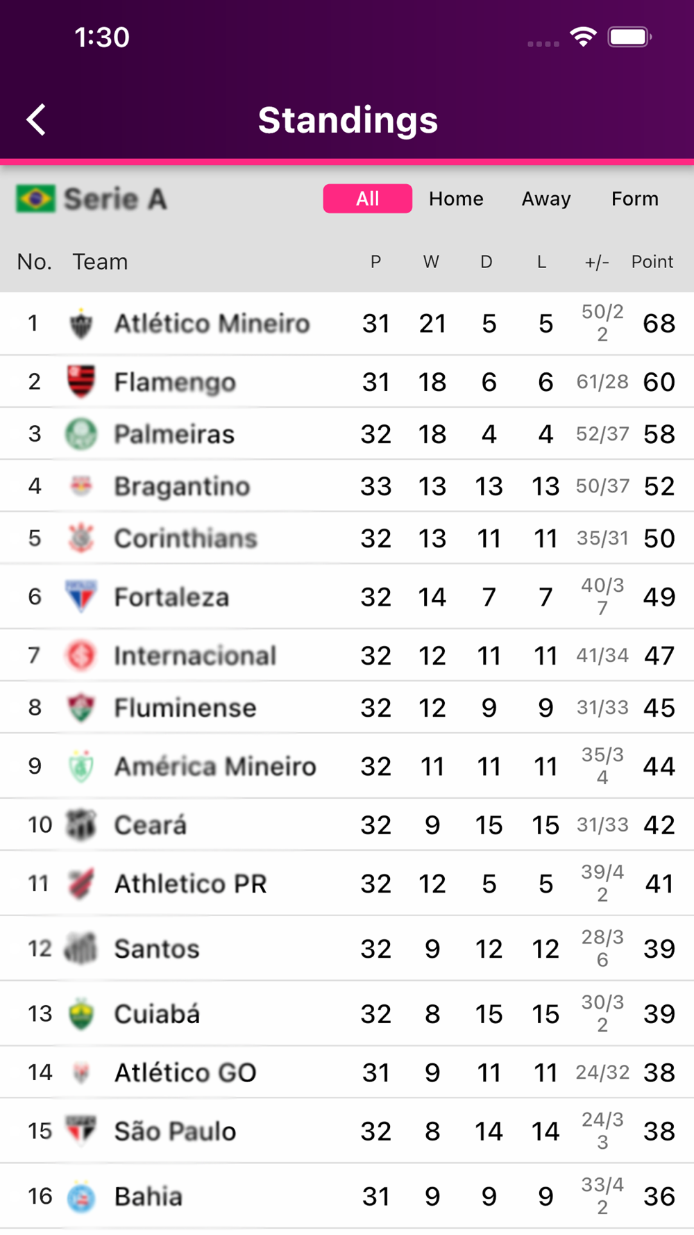This screenshot has height=1235, width=694.
Task: Tap the São Paulo club crest
Action: pos(81,1131)
